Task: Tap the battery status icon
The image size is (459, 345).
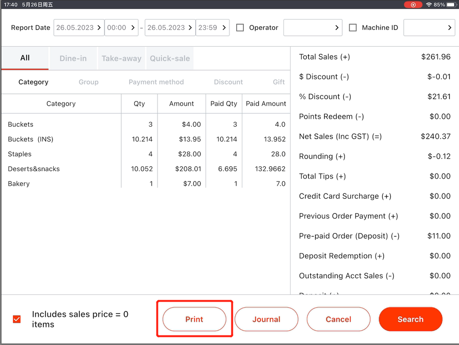Action: 451,5
